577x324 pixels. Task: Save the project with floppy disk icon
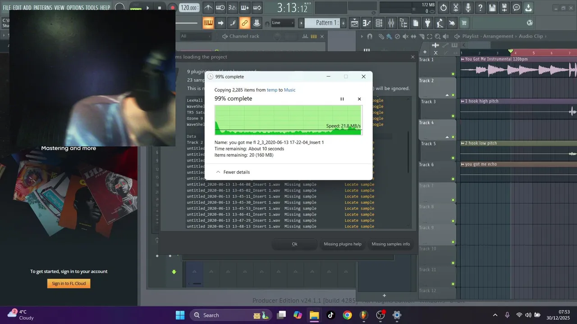pyautogui.click(x=493, y=8)
